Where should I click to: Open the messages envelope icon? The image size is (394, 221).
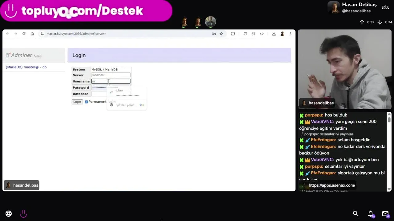pos(385,214)
